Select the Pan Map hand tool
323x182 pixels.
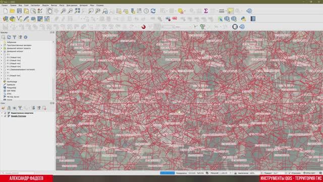pyautogui.click(x=49, y=11)
